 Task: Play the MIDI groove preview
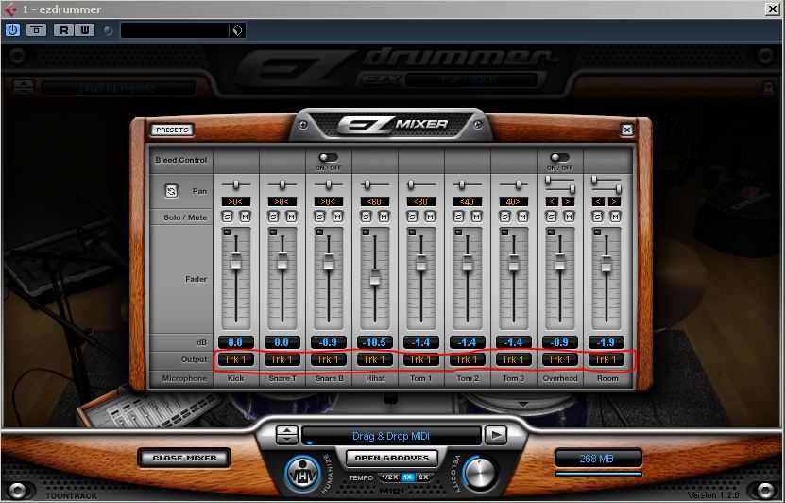click(x=496, y=435)
